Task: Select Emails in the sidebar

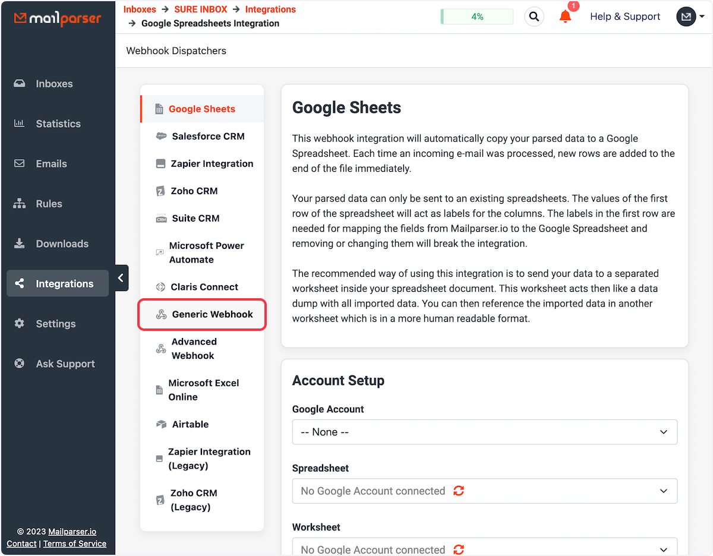Action: pyautogui.click(x=58, y=163)
